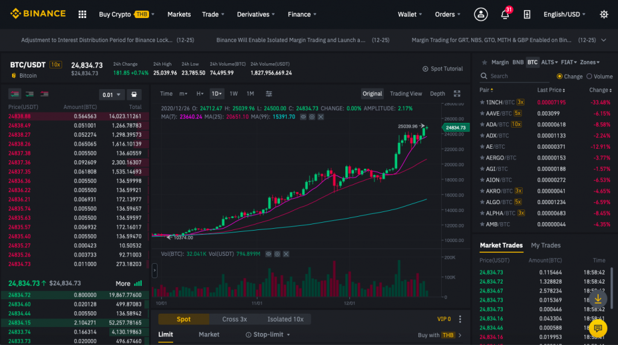Viewport: 618px width, 345px height.
Task: Favorite the AAVE/BTC pair star
Action: (x=482, y=113)
